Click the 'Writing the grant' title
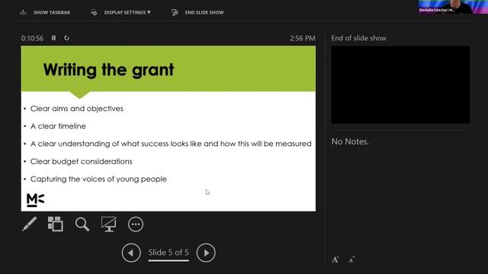The height and width of the screenshot is (274, 488). [108, 69]
